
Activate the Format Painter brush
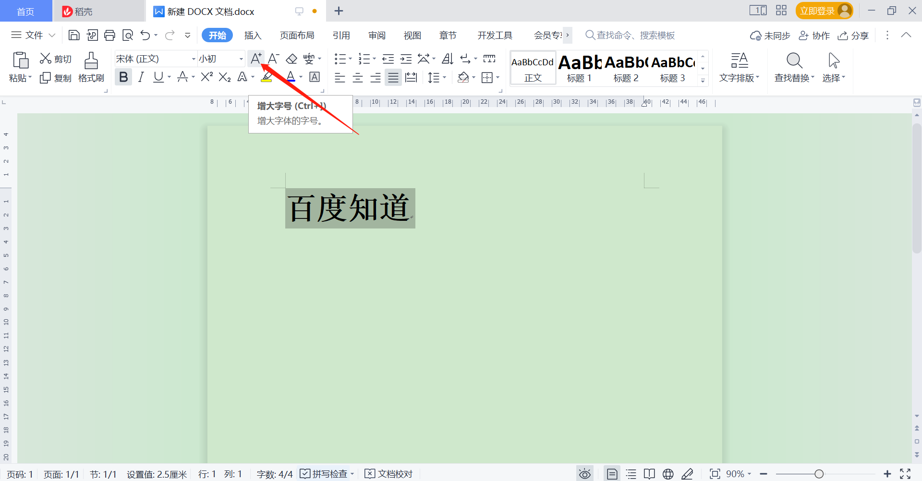click(x=91, y=67)
